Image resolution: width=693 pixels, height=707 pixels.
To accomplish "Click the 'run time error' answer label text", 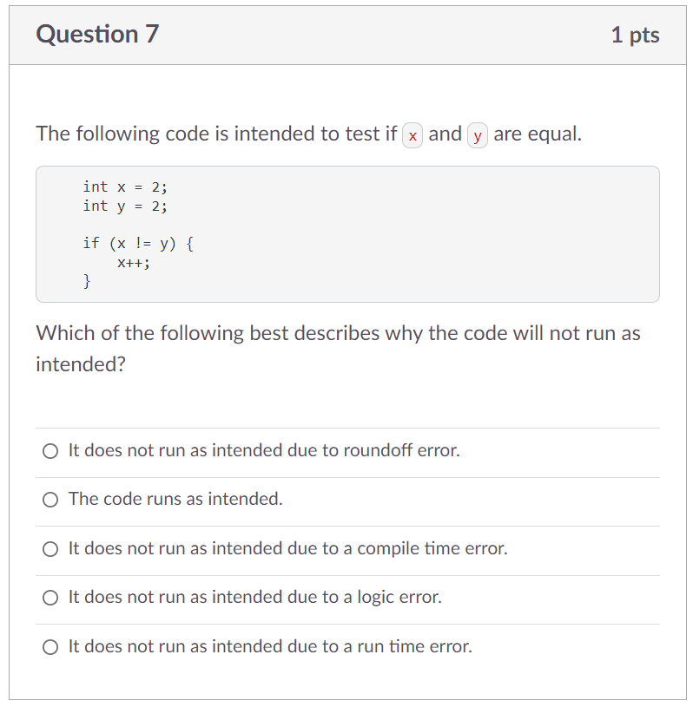I will [x=270, y=646].
